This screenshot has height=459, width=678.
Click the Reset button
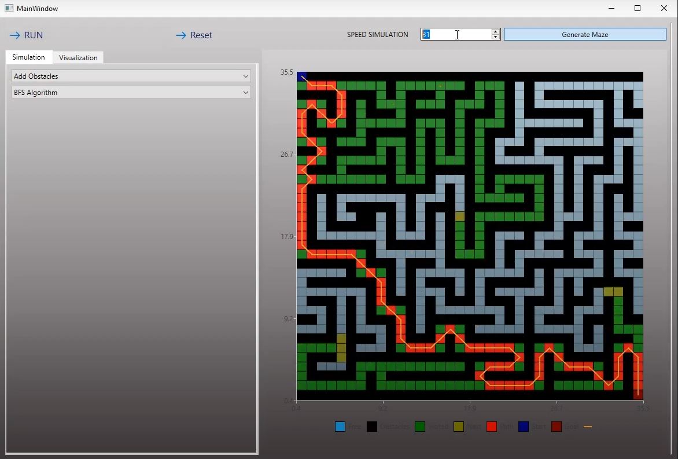pyautogui.click(x=194, y=35)
